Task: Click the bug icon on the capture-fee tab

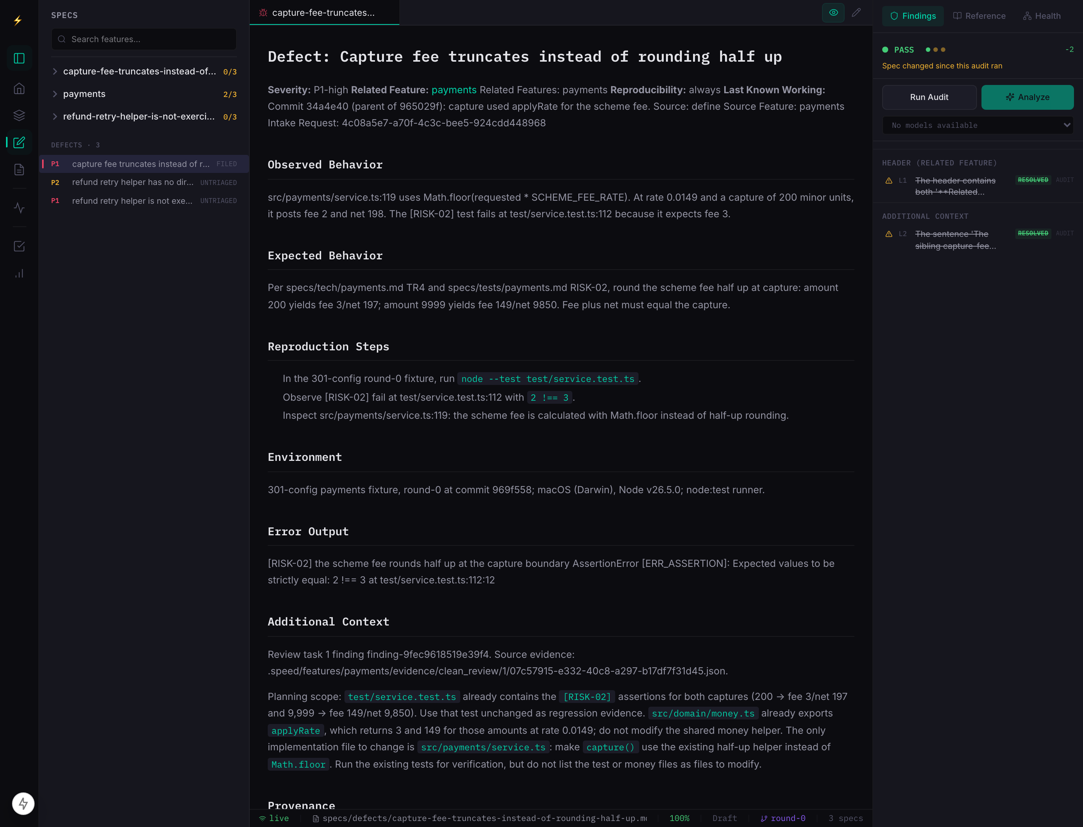Action: 264,13
